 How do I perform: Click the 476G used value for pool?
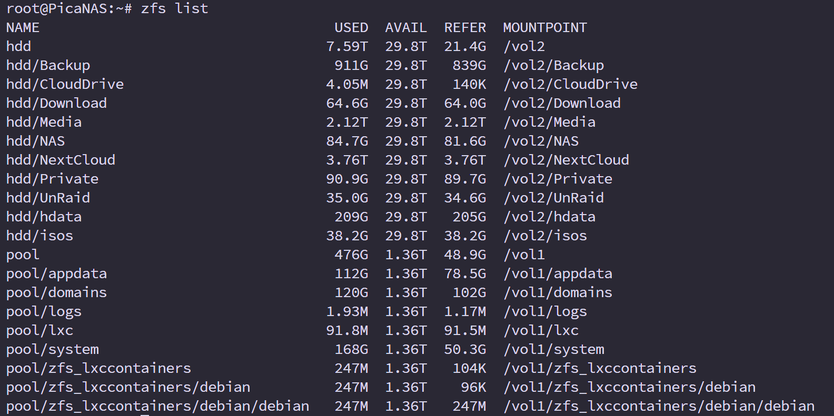pos(351,255)
